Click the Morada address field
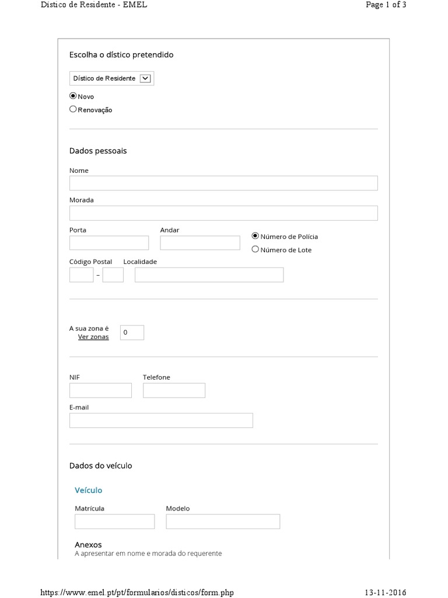Viewport: 448px width, 598px height. coord(223,213)
